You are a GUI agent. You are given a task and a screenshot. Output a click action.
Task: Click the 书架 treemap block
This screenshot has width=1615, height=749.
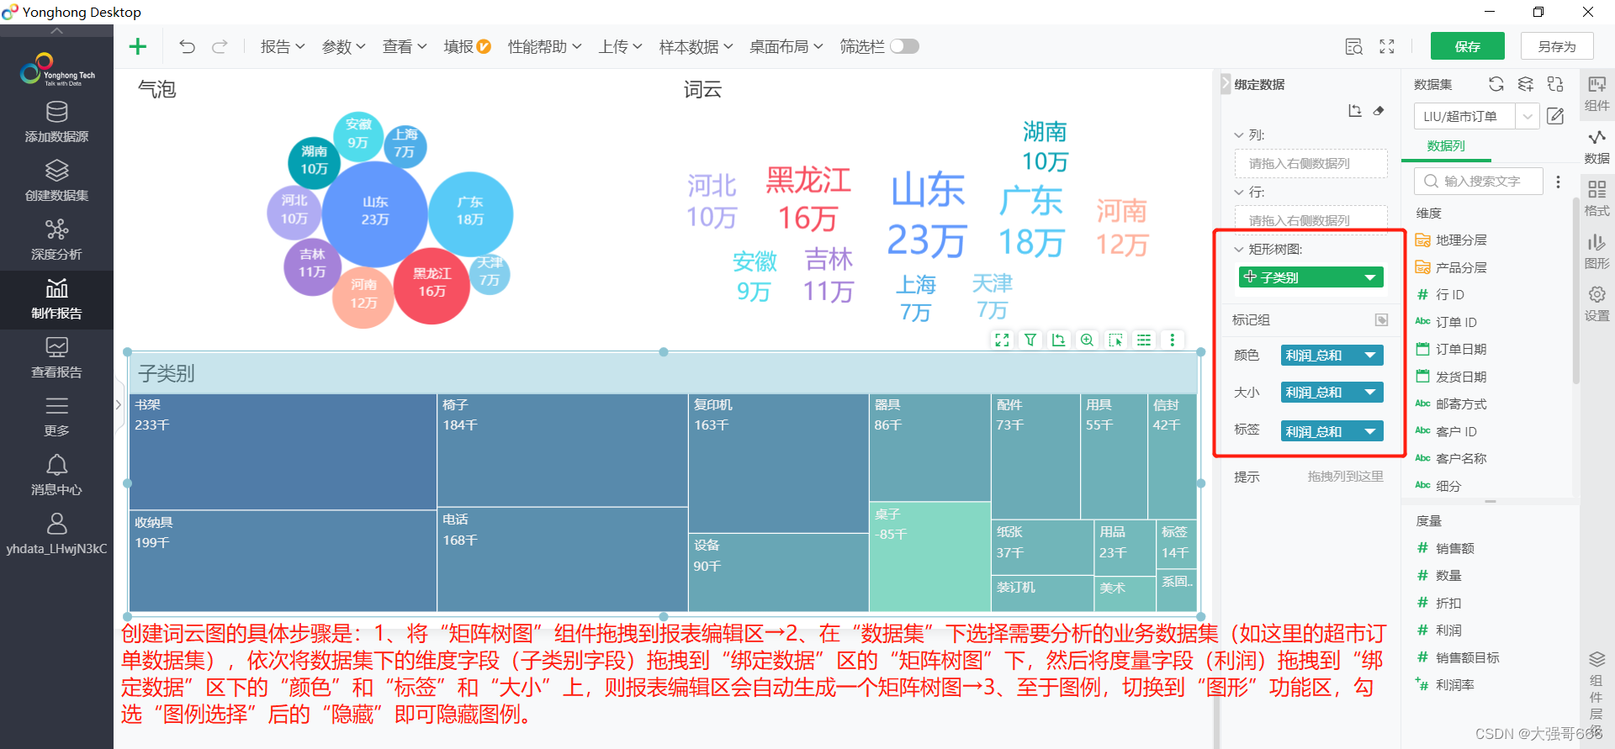[x=283, y=451]
